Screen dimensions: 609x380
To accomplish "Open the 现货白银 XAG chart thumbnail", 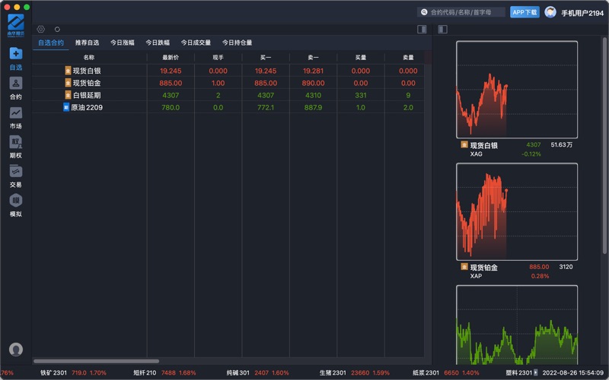I will (x=517, y=90).
